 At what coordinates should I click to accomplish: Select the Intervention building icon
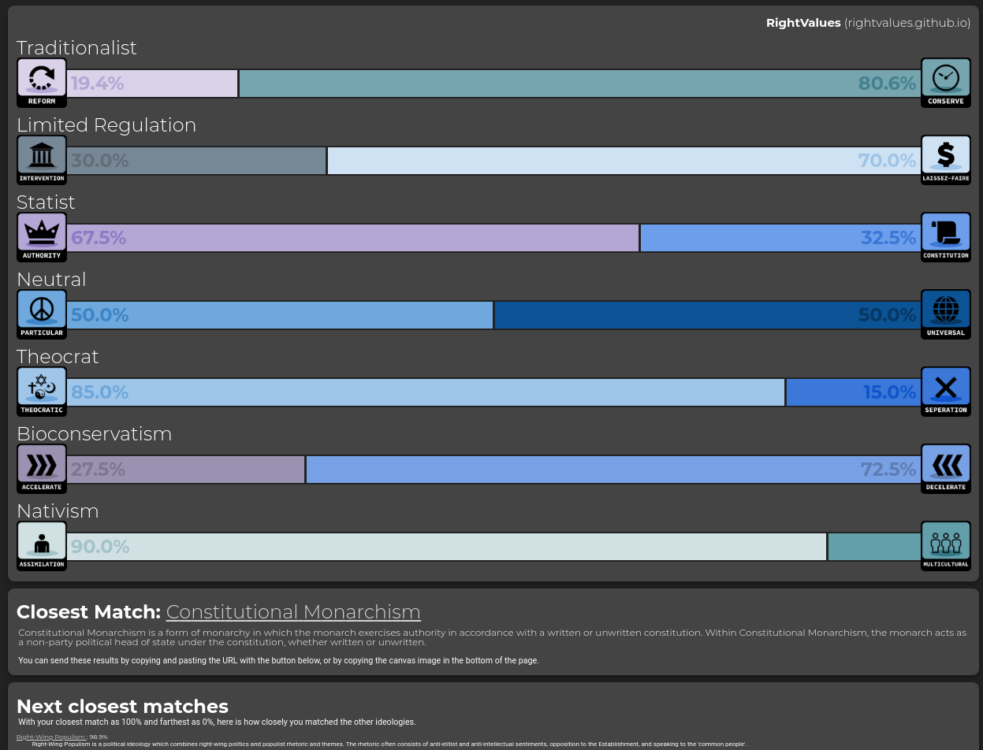pos(41,155)
